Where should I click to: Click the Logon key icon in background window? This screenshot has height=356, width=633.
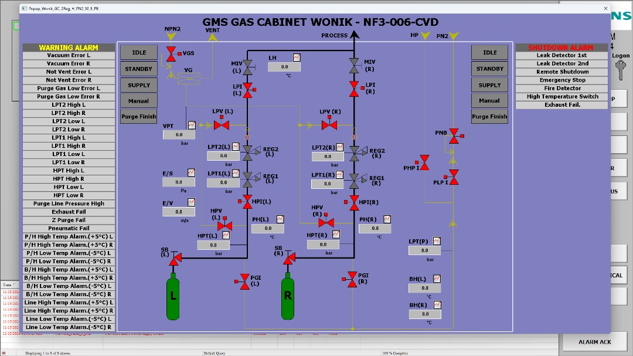tap(621, 70)
